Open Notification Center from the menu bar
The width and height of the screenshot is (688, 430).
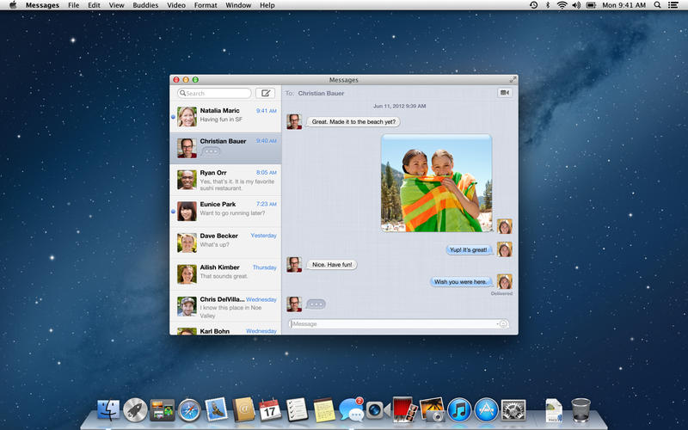673,5
